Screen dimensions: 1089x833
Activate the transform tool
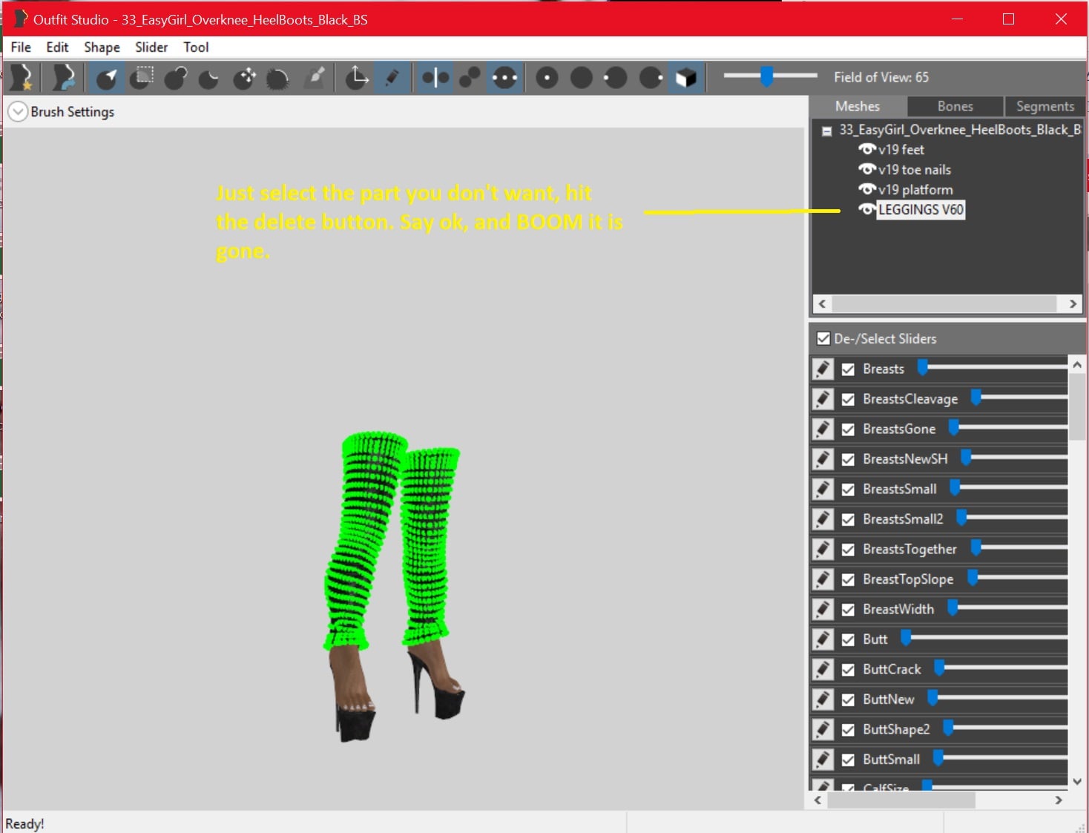pos(356,77)
